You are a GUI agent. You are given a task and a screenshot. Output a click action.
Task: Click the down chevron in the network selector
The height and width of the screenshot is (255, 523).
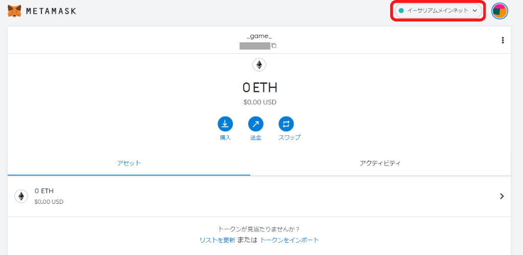coord(475,11)
